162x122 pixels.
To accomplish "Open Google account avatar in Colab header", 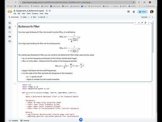I will (152, 12).
